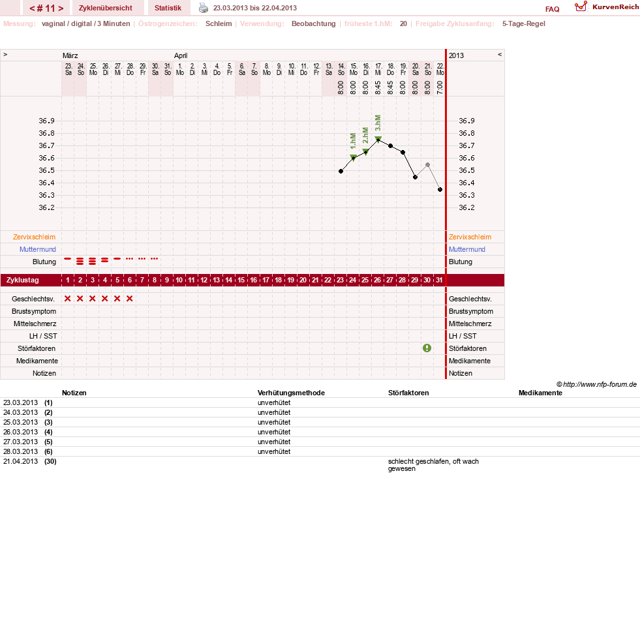
Task: Click the heavy Blutung mark on cycle day 3
Action: tap(93, 262)
